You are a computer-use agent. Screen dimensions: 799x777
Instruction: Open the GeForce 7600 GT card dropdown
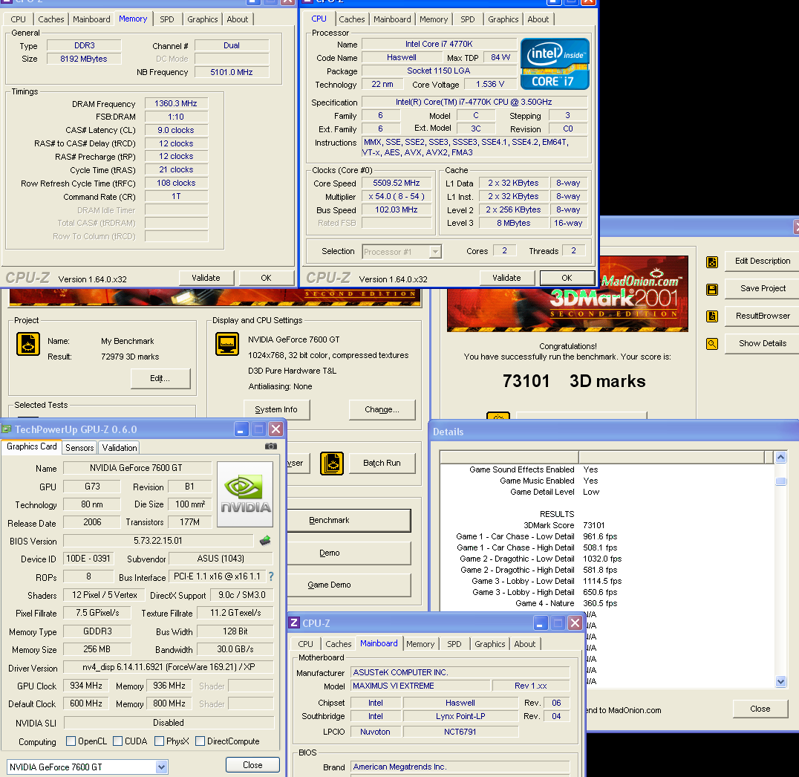(x=161, y=767)
